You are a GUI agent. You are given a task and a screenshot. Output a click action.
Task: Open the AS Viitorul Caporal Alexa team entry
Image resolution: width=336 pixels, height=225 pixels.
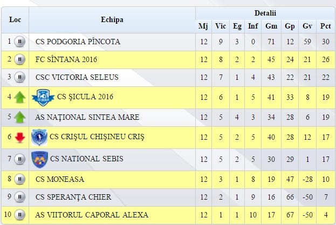pos(92,215)
